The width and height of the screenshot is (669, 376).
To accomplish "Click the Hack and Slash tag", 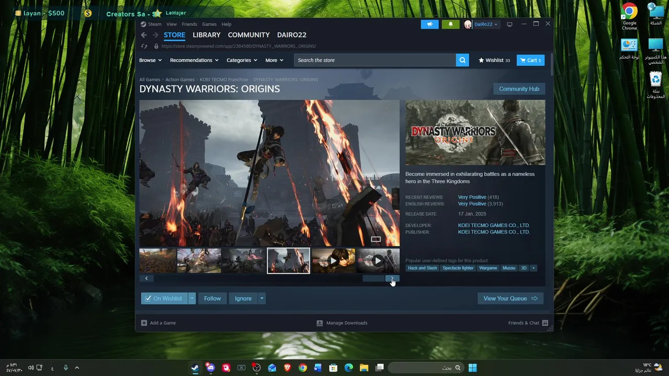I will point(422,268).
